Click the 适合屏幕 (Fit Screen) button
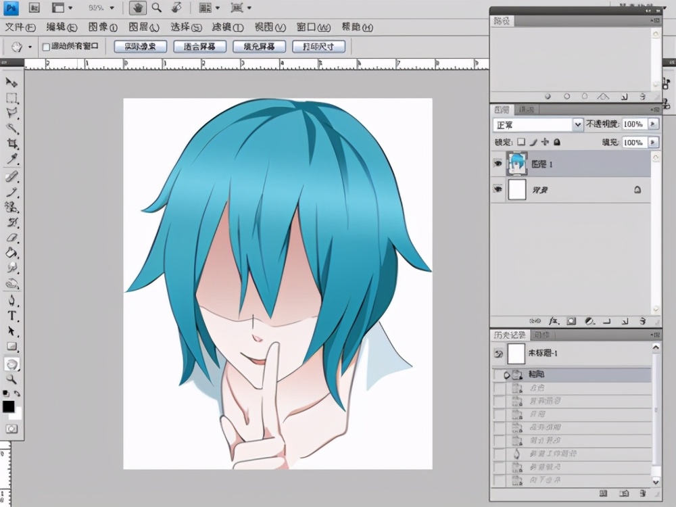The height and width of the screenshot is (507, 676). pos(199,47)
